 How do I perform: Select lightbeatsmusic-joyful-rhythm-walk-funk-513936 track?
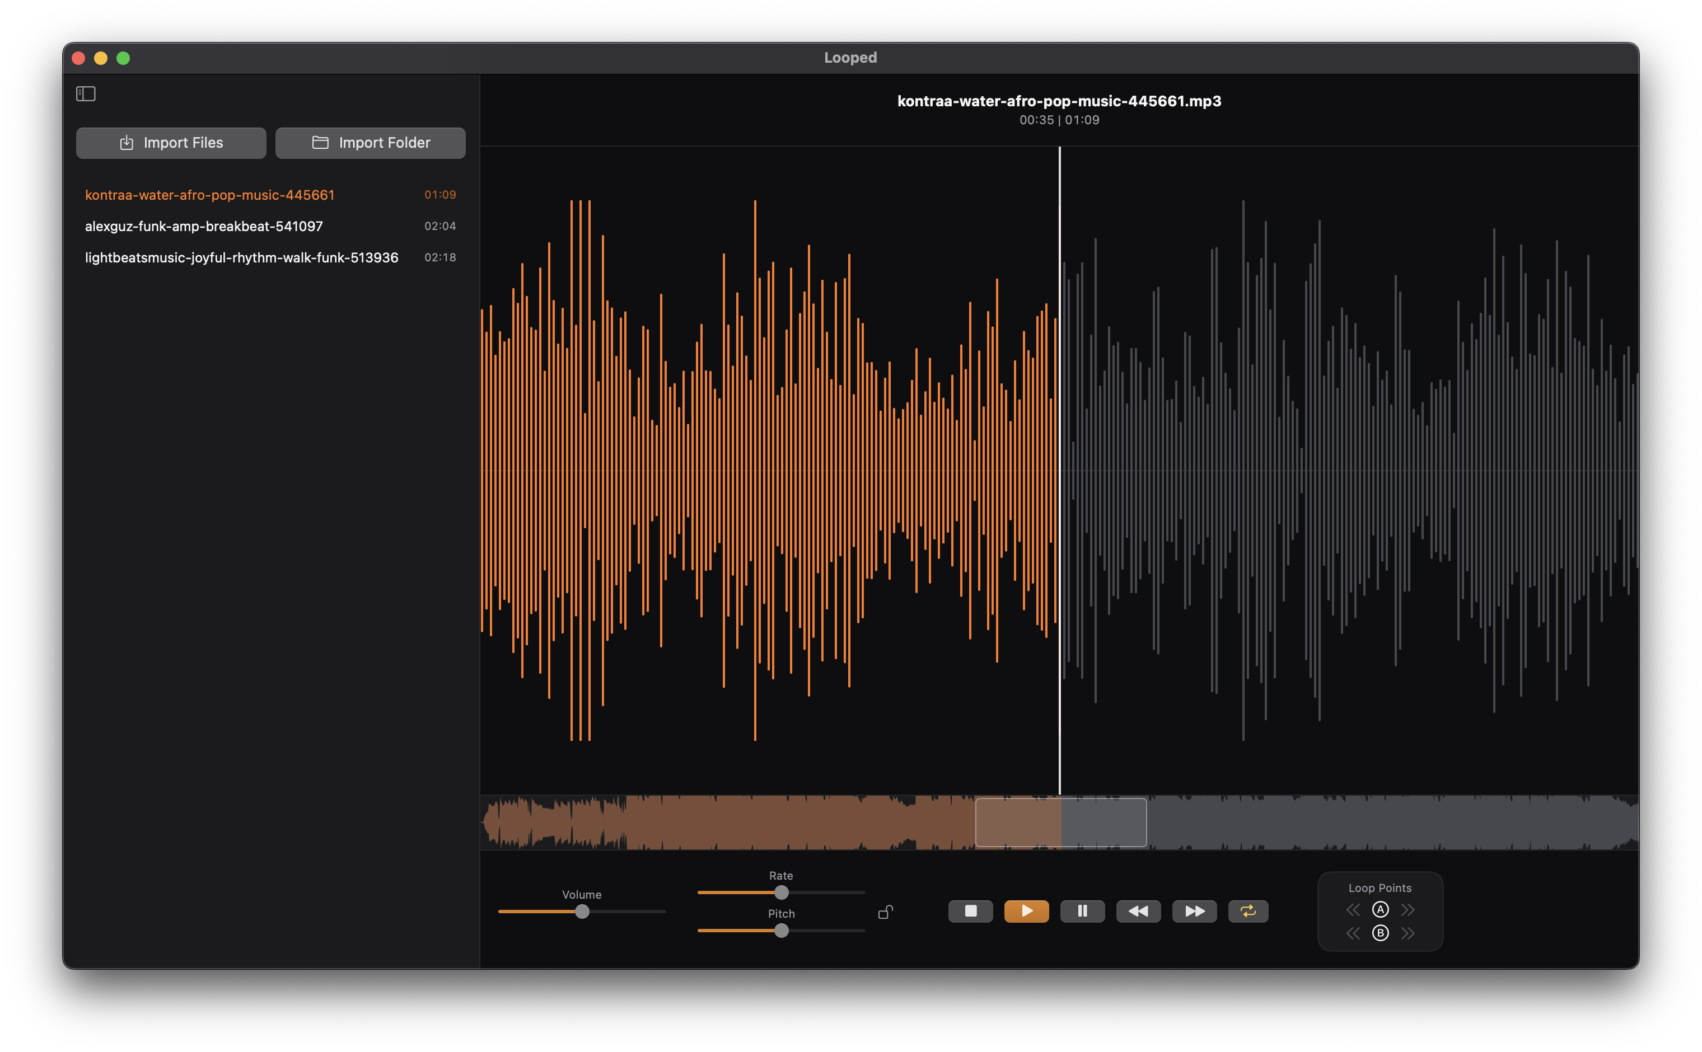[x=270, y=257]
